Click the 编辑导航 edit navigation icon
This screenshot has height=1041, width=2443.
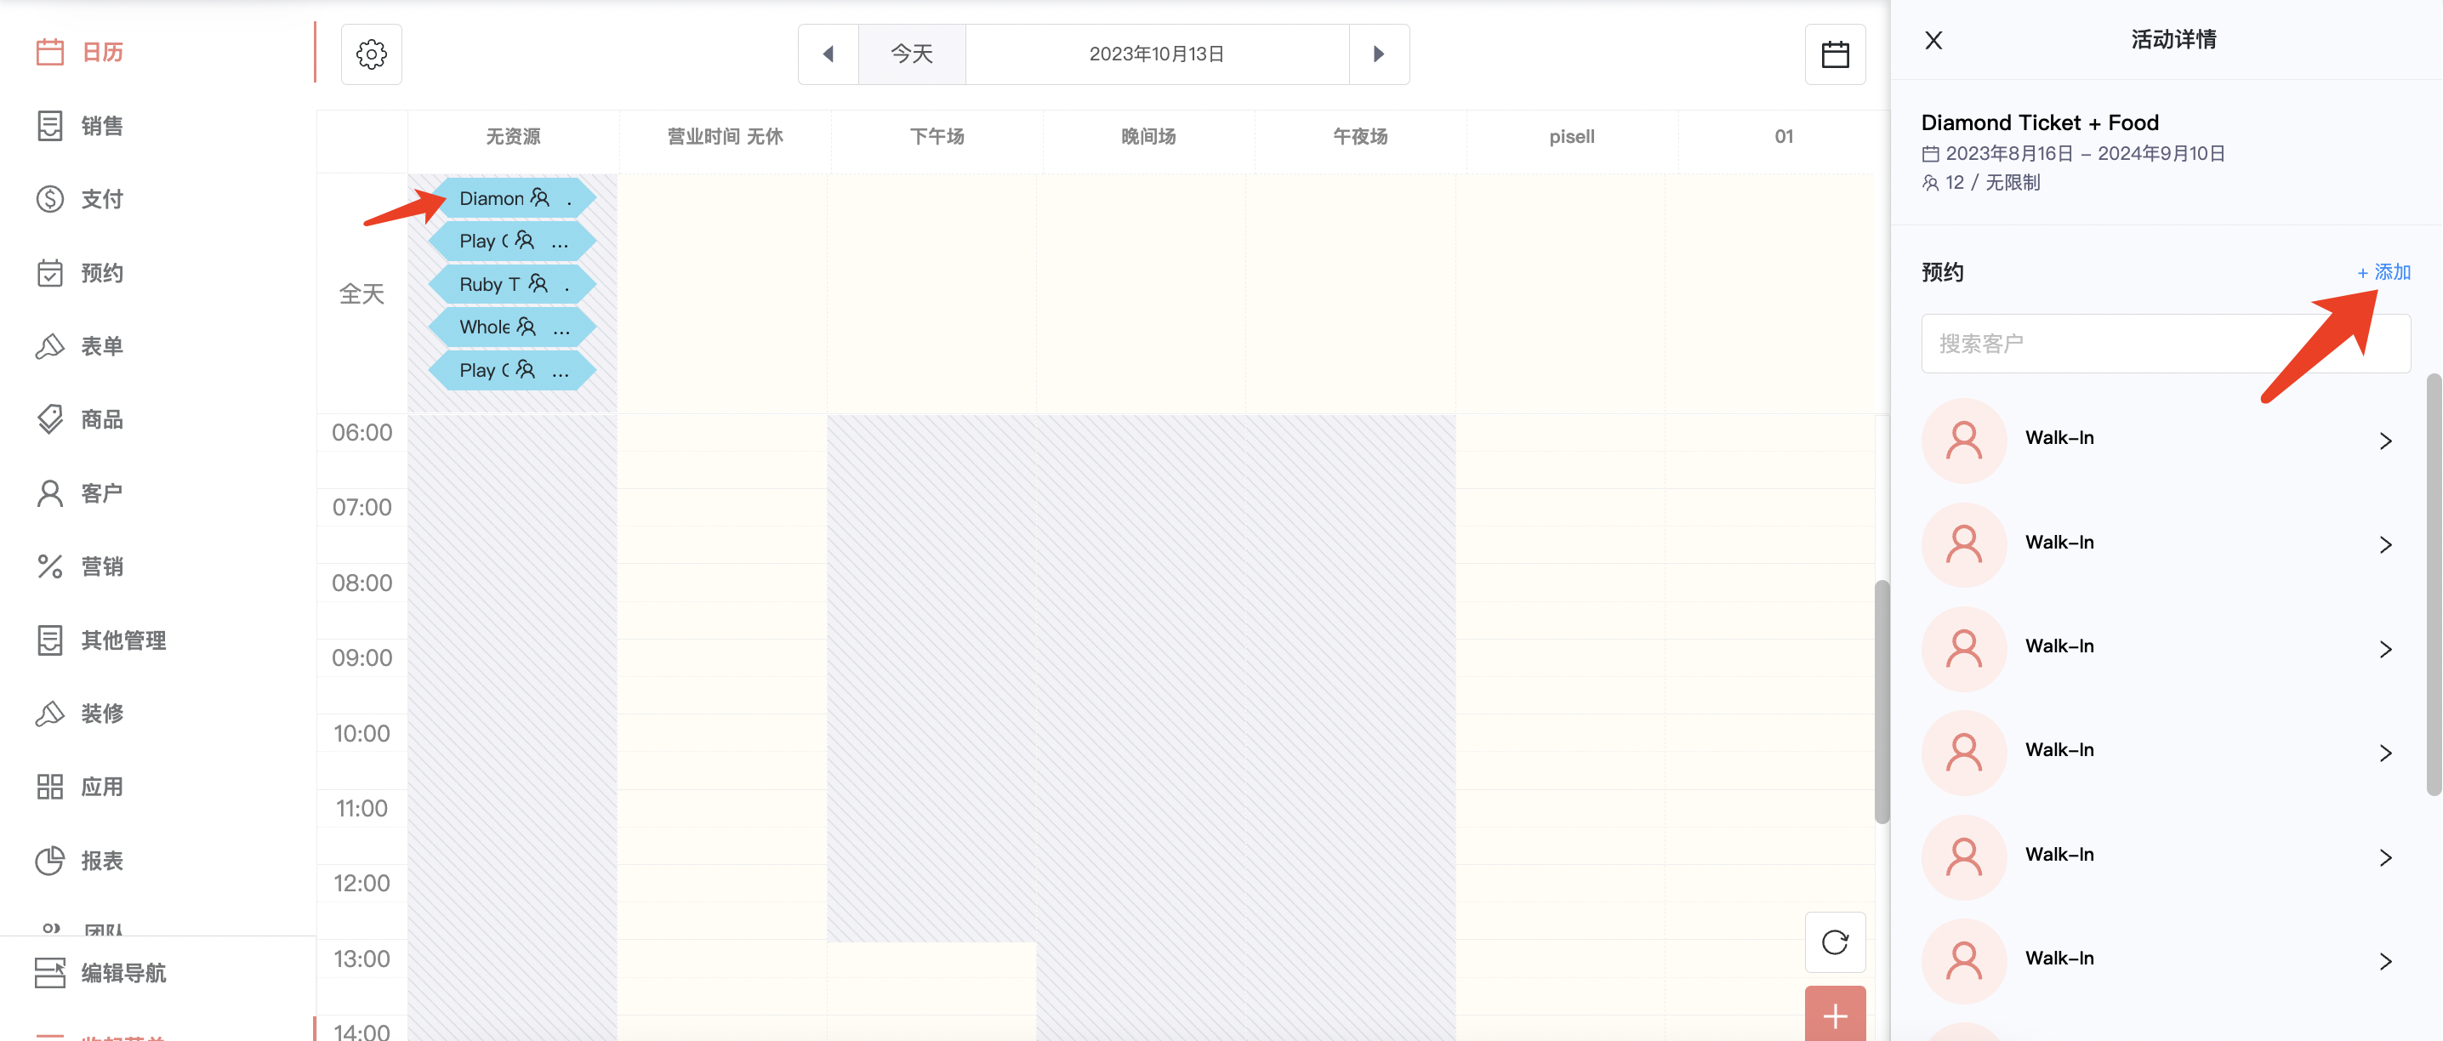[x=49, y=973]
